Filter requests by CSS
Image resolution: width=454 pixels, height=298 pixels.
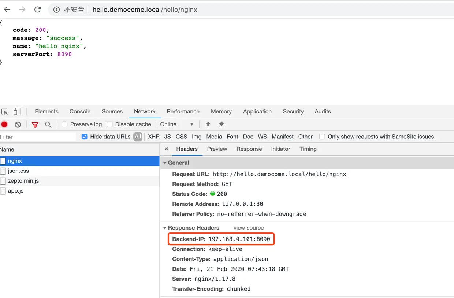click(181, 137)
